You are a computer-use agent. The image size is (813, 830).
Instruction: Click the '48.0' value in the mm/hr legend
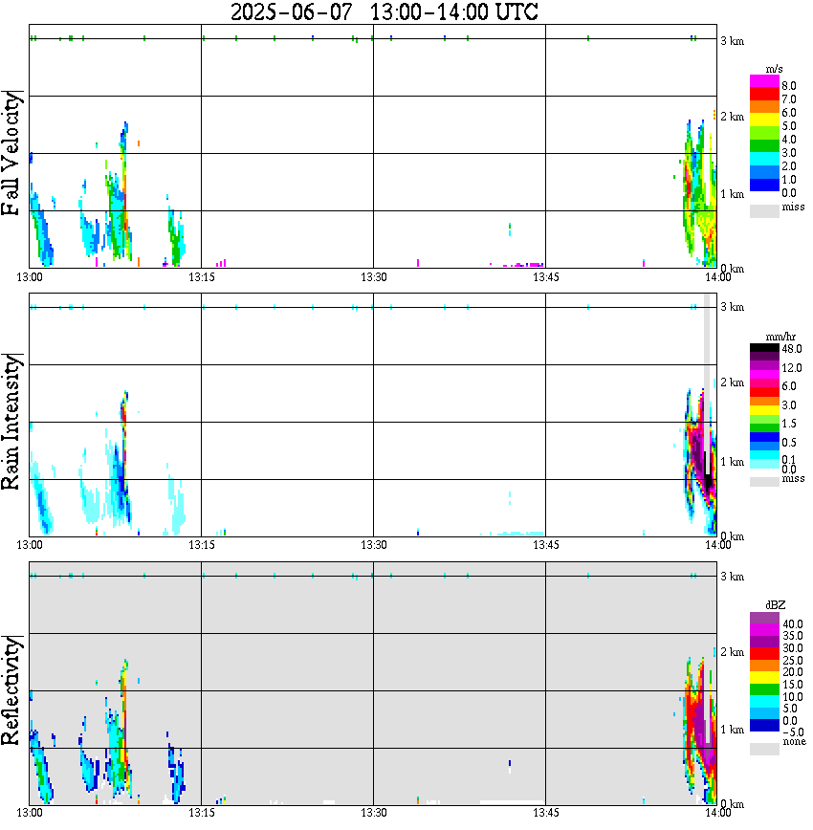792,349
